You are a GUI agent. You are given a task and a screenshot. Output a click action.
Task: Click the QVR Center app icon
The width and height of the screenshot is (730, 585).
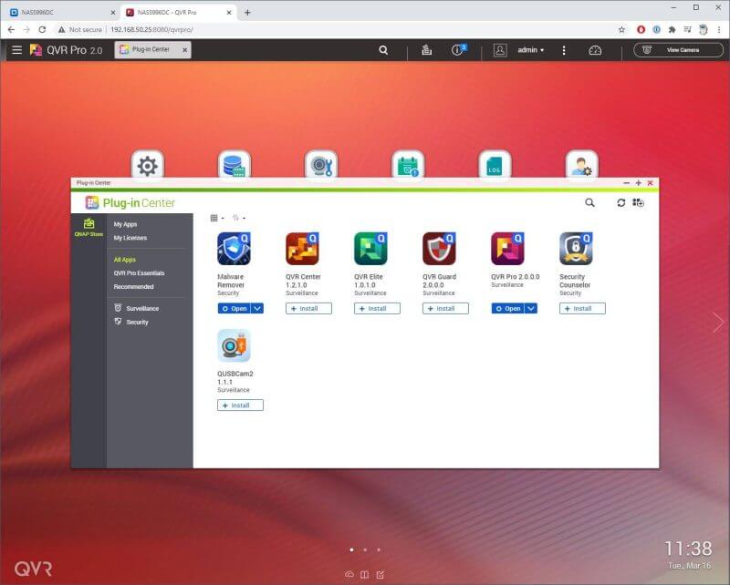(x=303, y=249)
